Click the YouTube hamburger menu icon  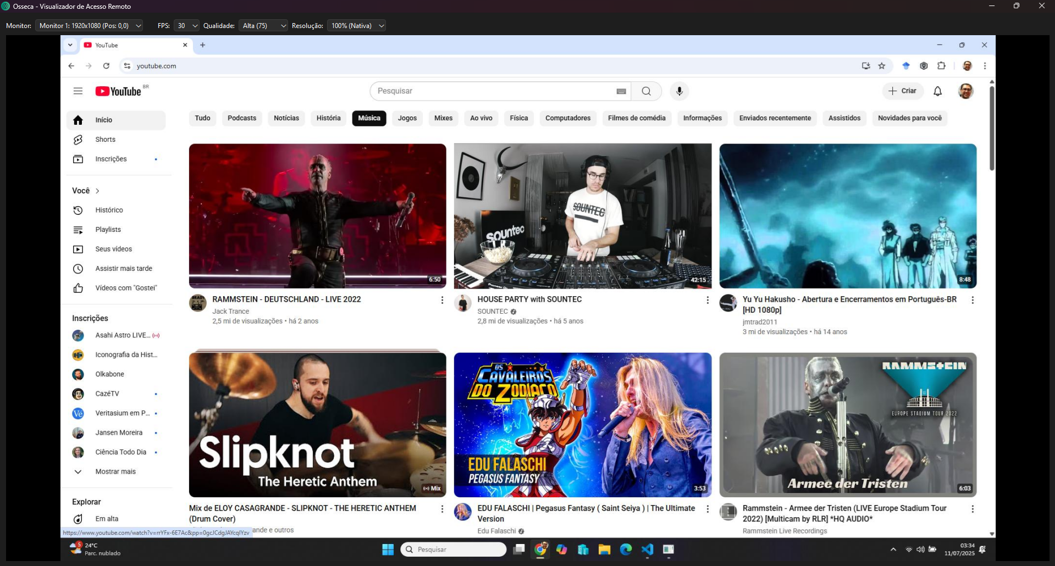point(78,91)
